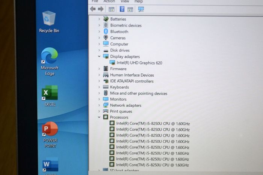This screenshot has height=175, width=263.
Task: Click the Show/Hide Console Tree toolbar icon
Action: point(111,9)
